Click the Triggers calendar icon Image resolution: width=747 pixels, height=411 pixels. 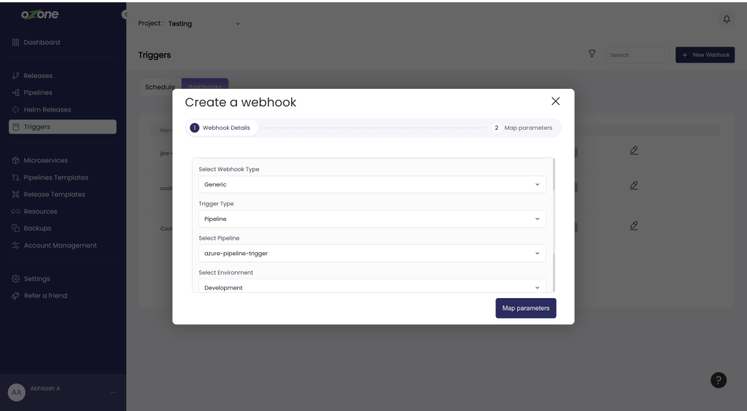(16, 127)
